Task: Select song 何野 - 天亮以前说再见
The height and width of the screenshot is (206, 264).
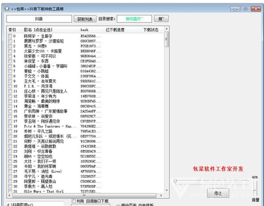Action: [44, 141]
